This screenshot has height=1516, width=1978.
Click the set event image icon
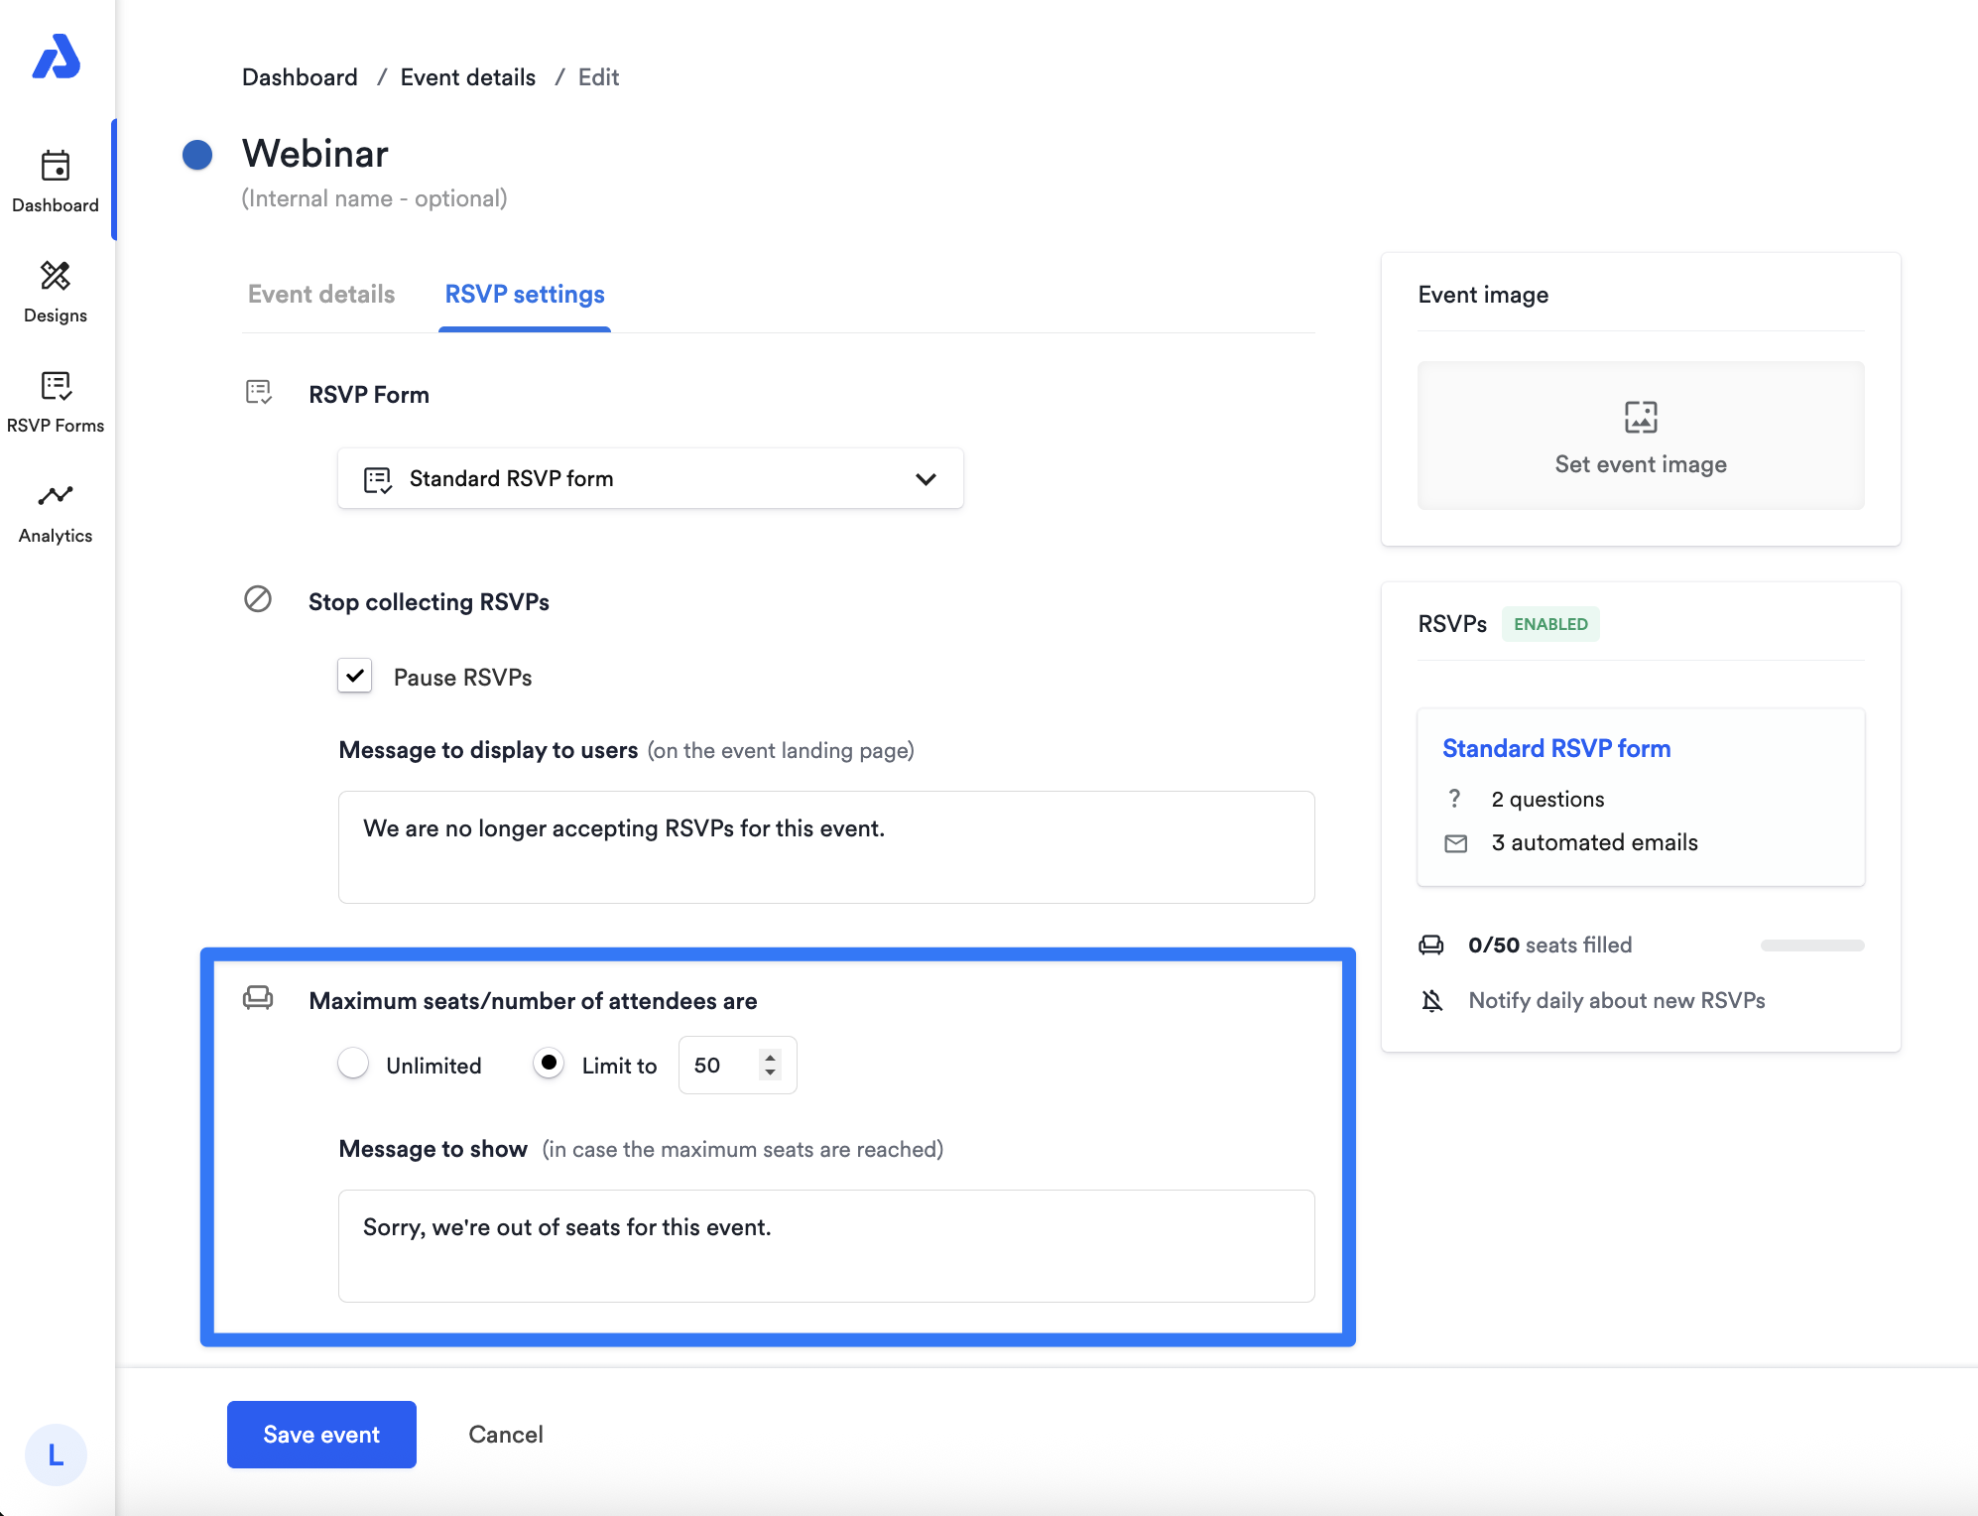coord(1640,417)
